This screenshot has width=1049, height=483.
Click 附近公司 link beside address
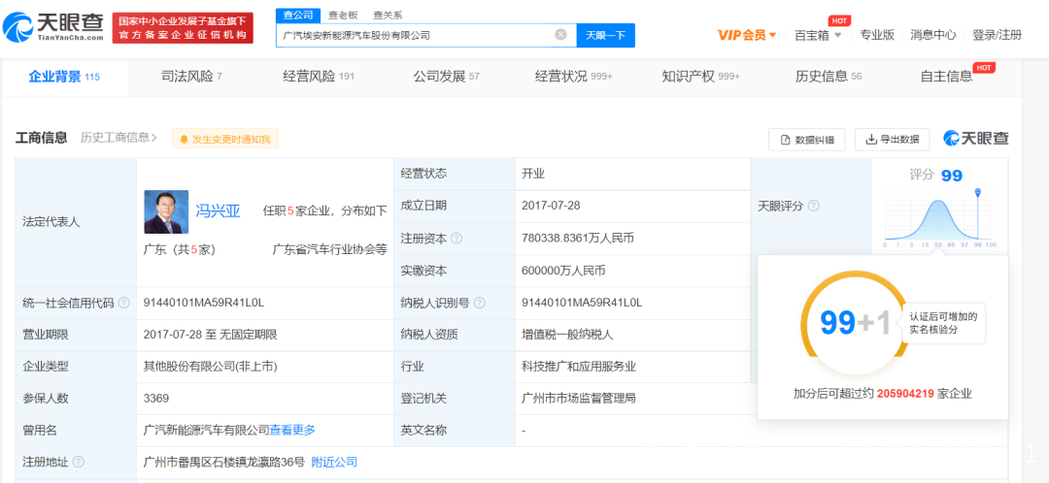tap(334, 463)
